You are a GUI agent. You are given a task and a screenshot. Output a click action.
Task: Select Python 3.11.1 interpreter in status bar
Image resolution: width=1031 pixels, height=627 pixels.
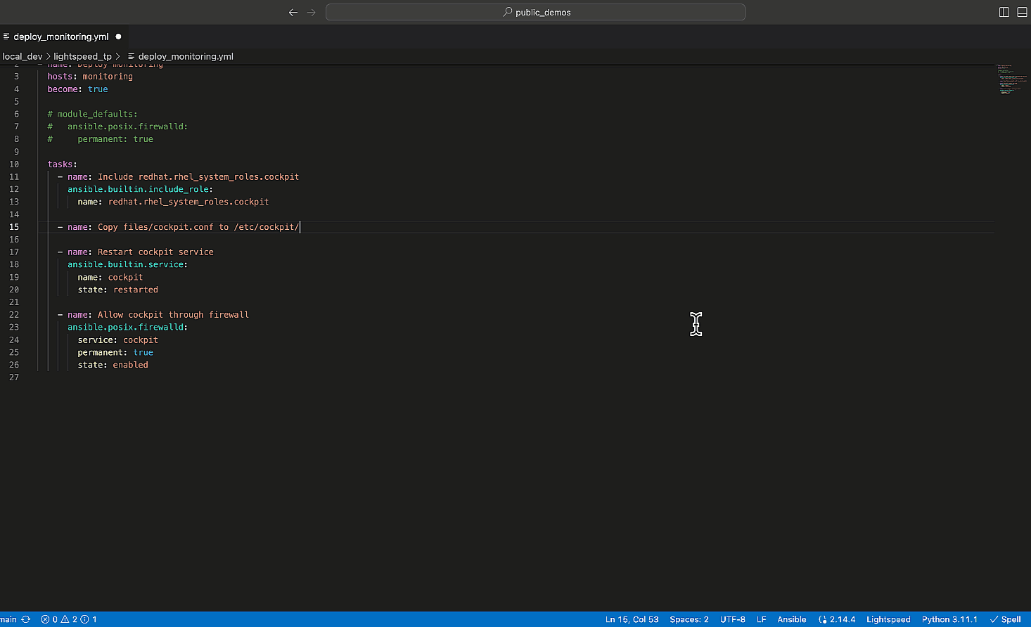click(949, 619)
